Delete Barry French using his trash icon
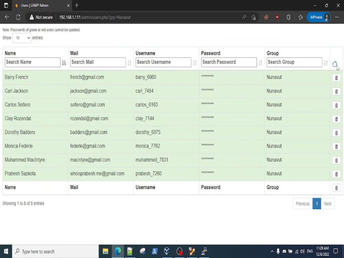Viewport: 344px width, 258px height. (x=336, y=77)
